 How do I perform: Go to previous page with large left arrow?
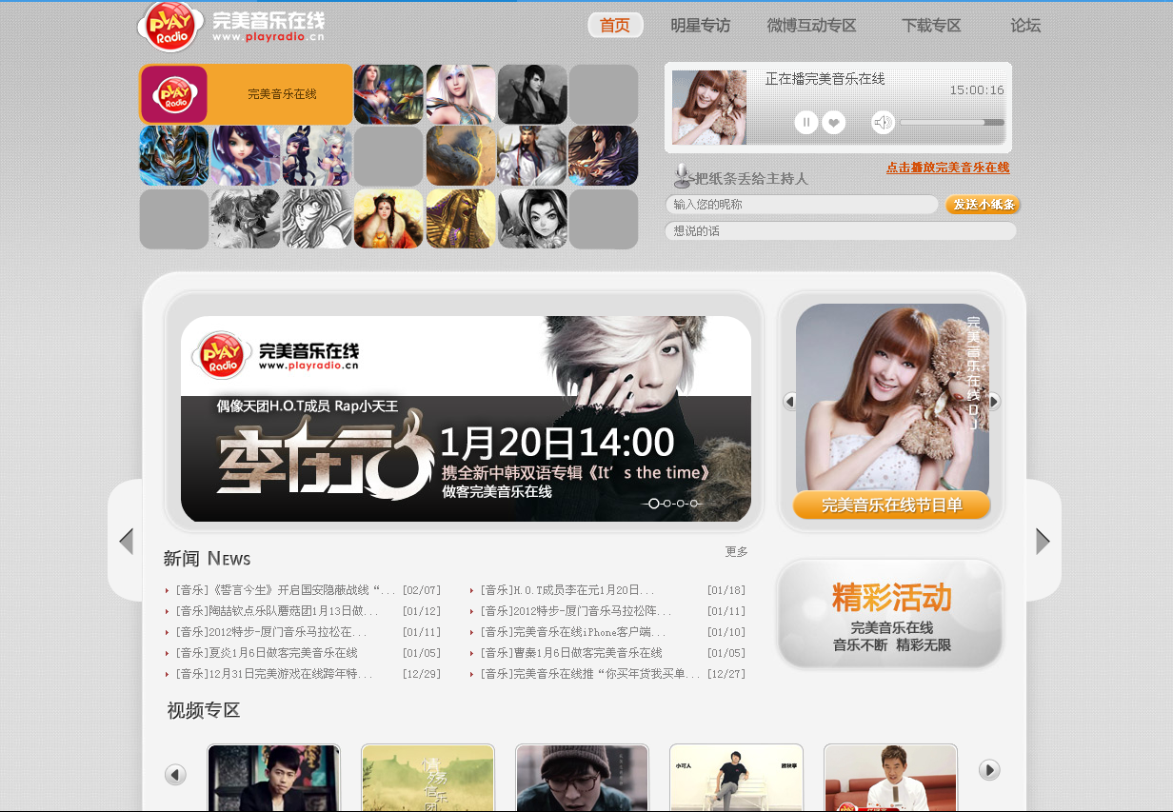click(x=126, y=541)
